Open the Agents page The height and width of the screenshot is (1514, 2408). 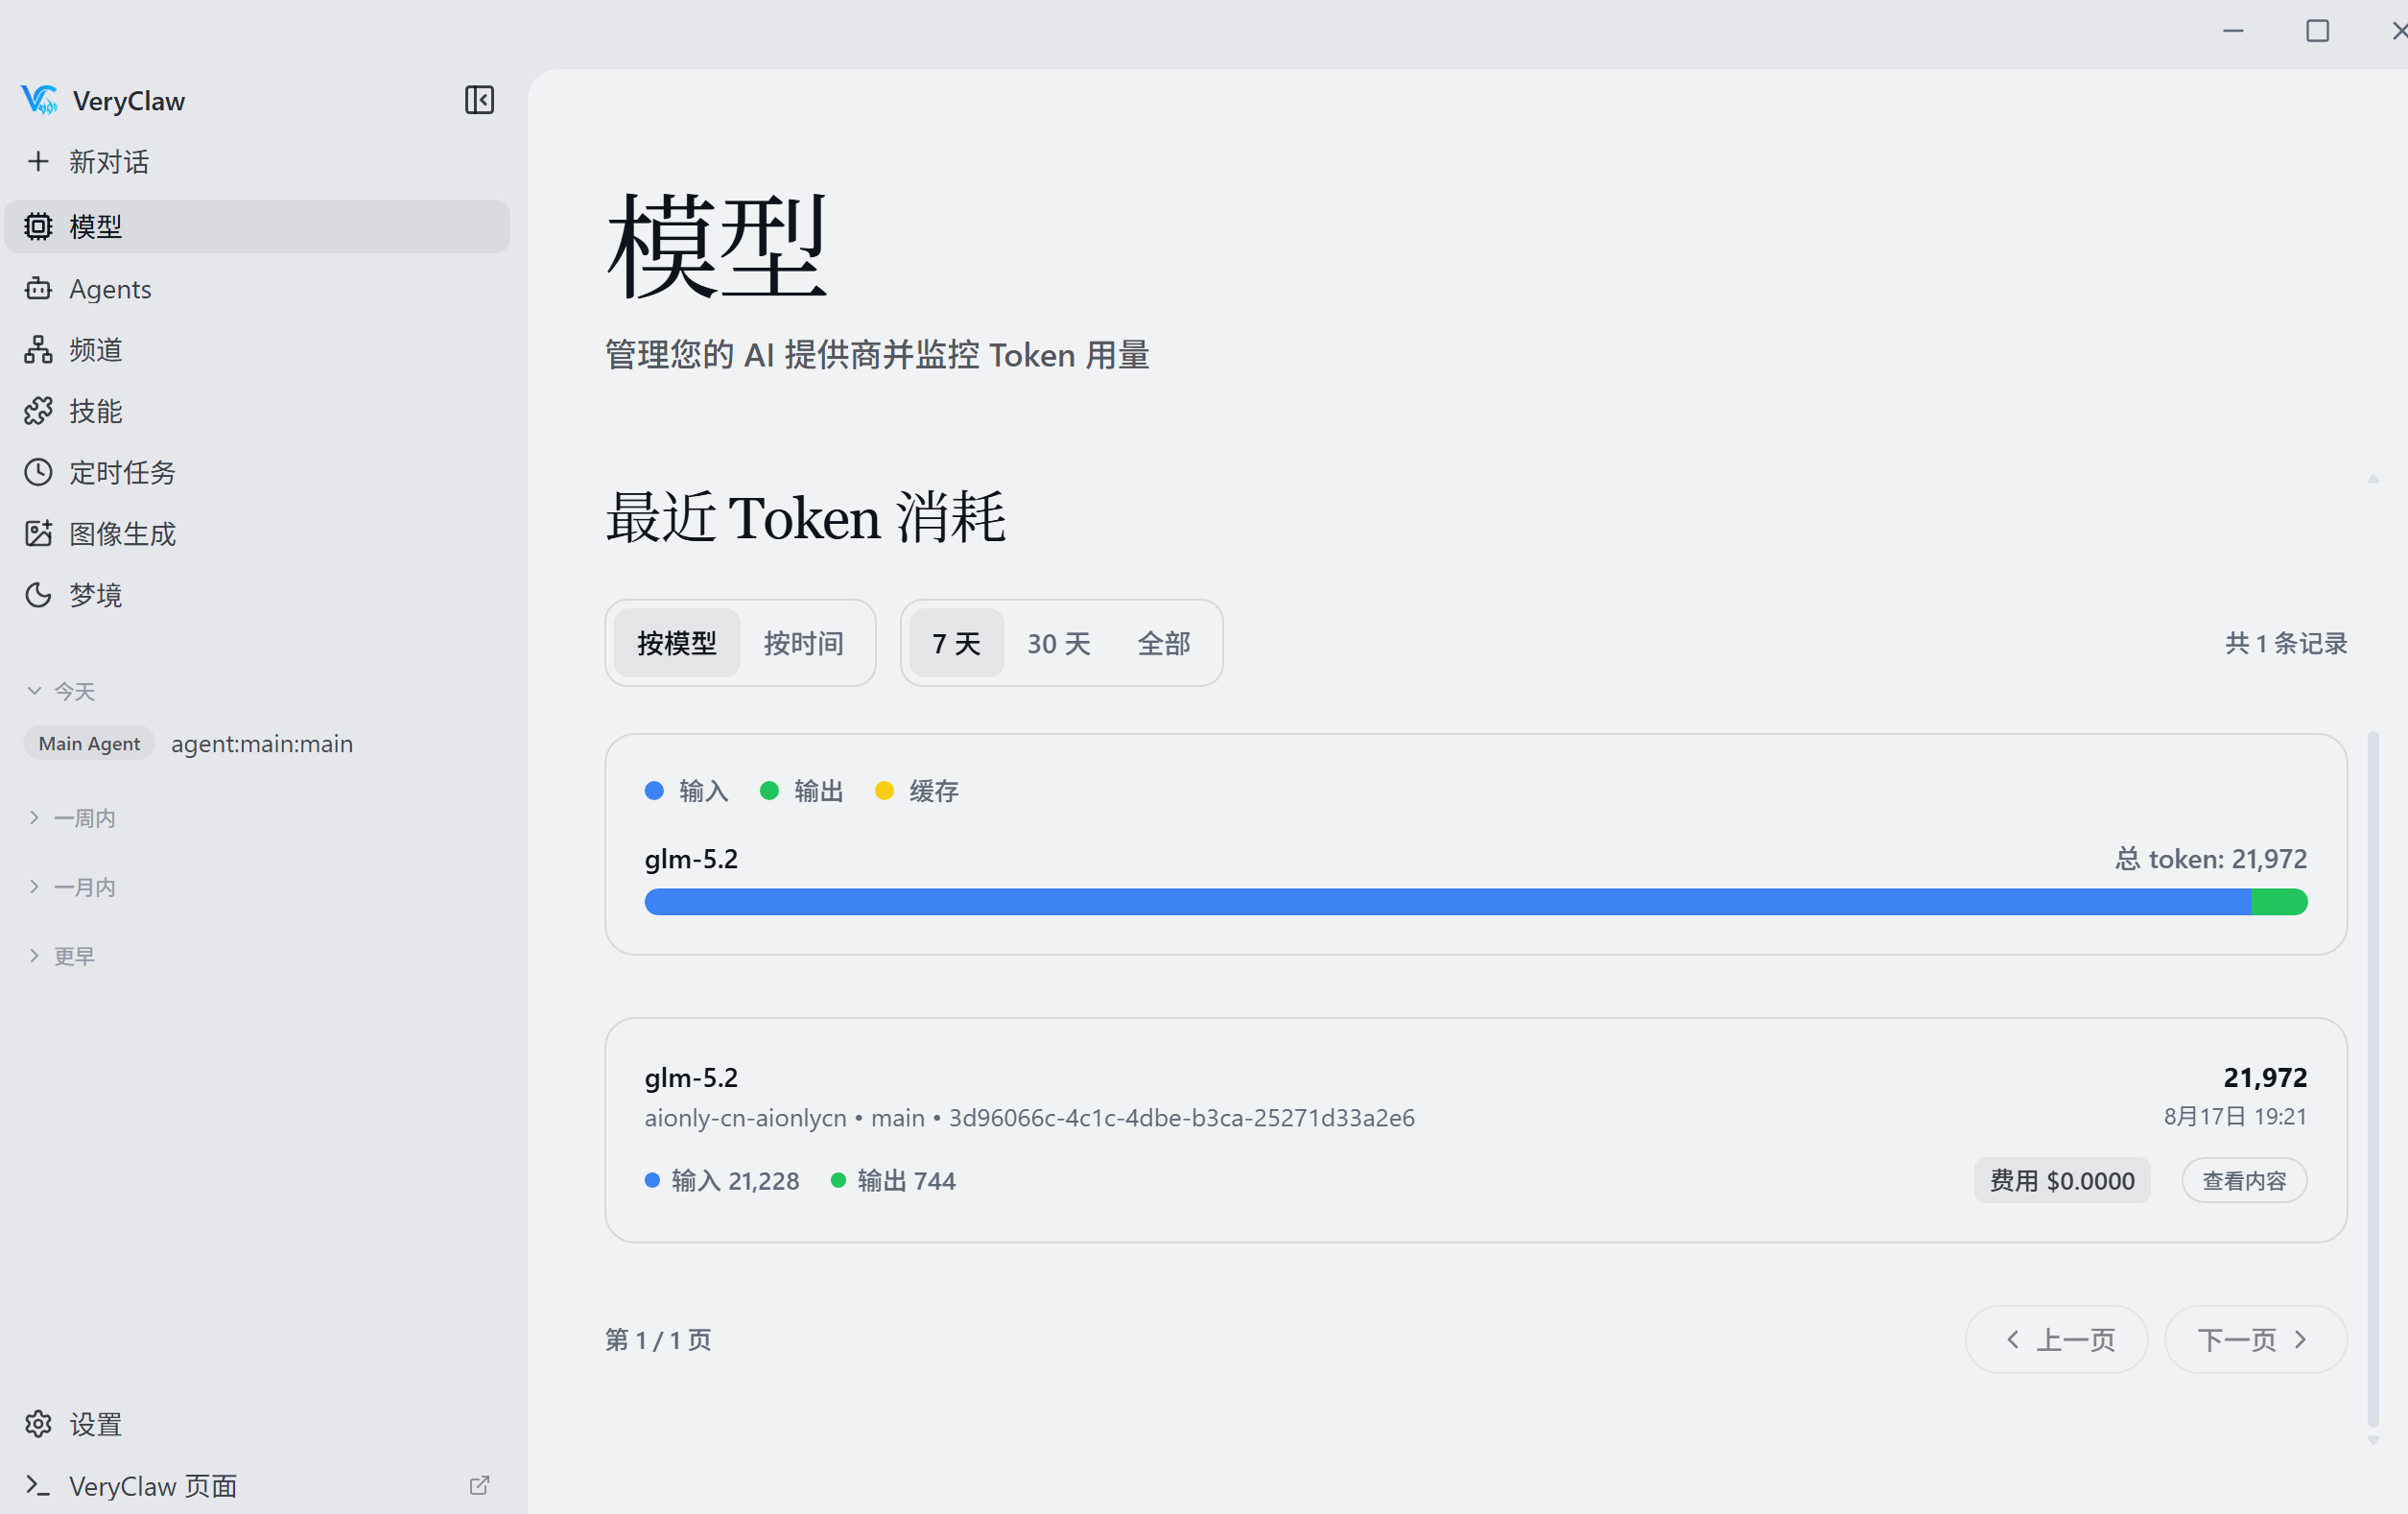(x=257, y=289)
